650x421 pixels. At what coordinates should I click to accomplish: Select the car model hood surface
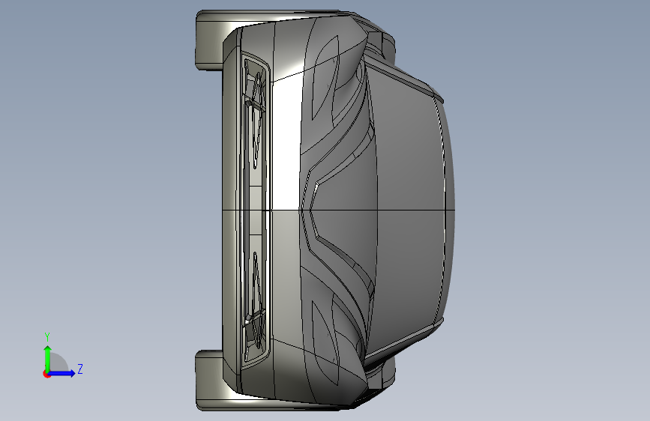click(x=344, y=210)
